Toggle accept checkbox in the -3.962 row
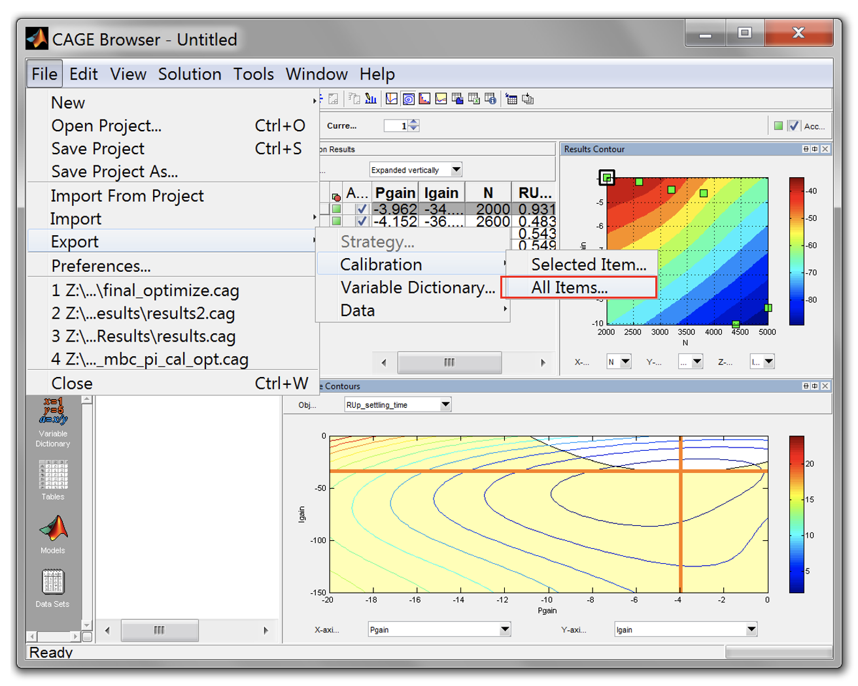Image resolution: width=858 pixels, height=686 pixels. (362, 209)
